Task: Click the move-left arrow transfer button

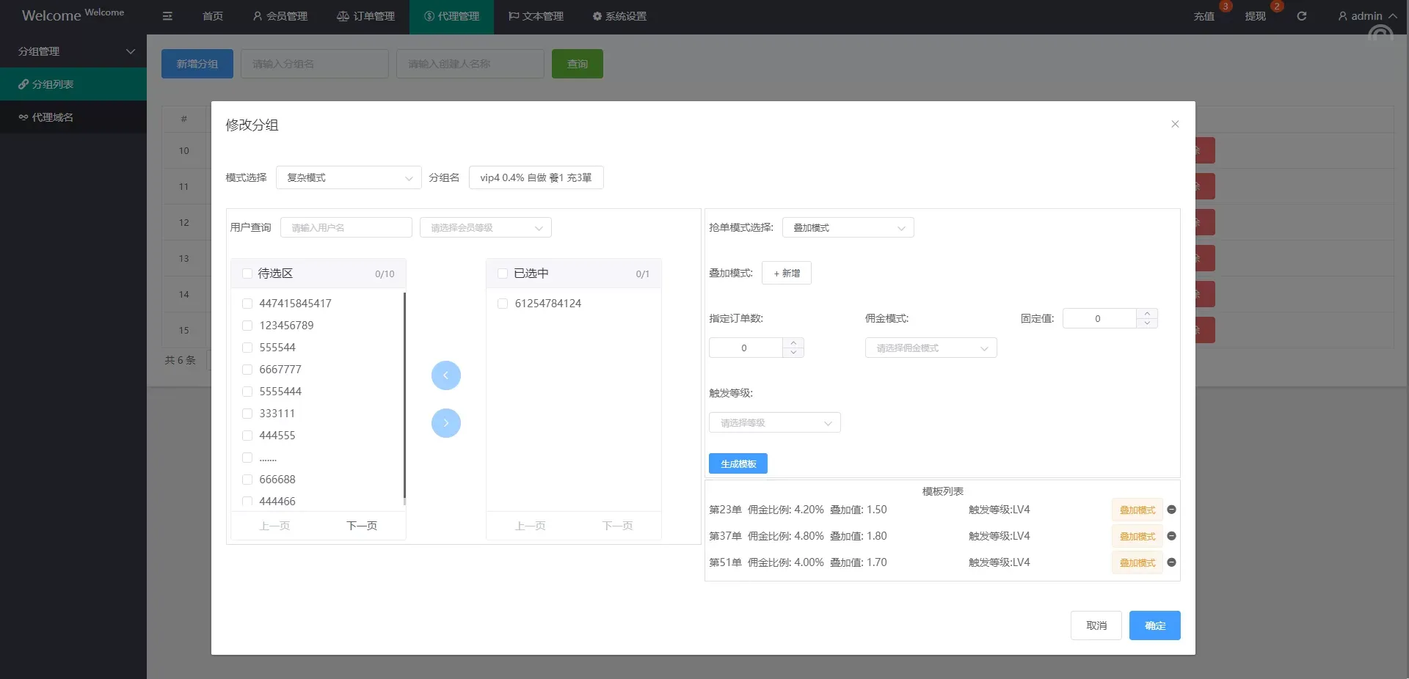Action: pos(445,375)
